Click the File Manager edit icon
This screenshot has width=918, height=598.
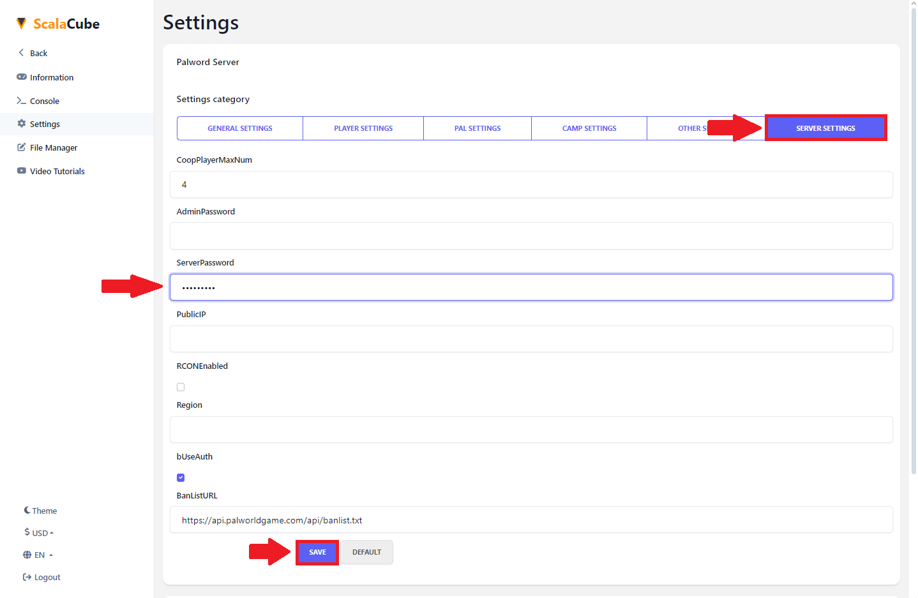click(x=22, y=147)
